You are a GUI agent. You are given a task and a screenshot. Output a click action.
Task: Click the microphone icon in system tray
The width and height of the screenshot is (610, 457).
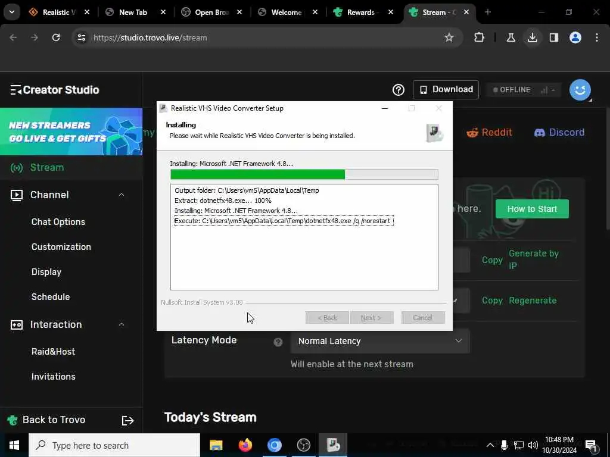click(x=504, y=445)
